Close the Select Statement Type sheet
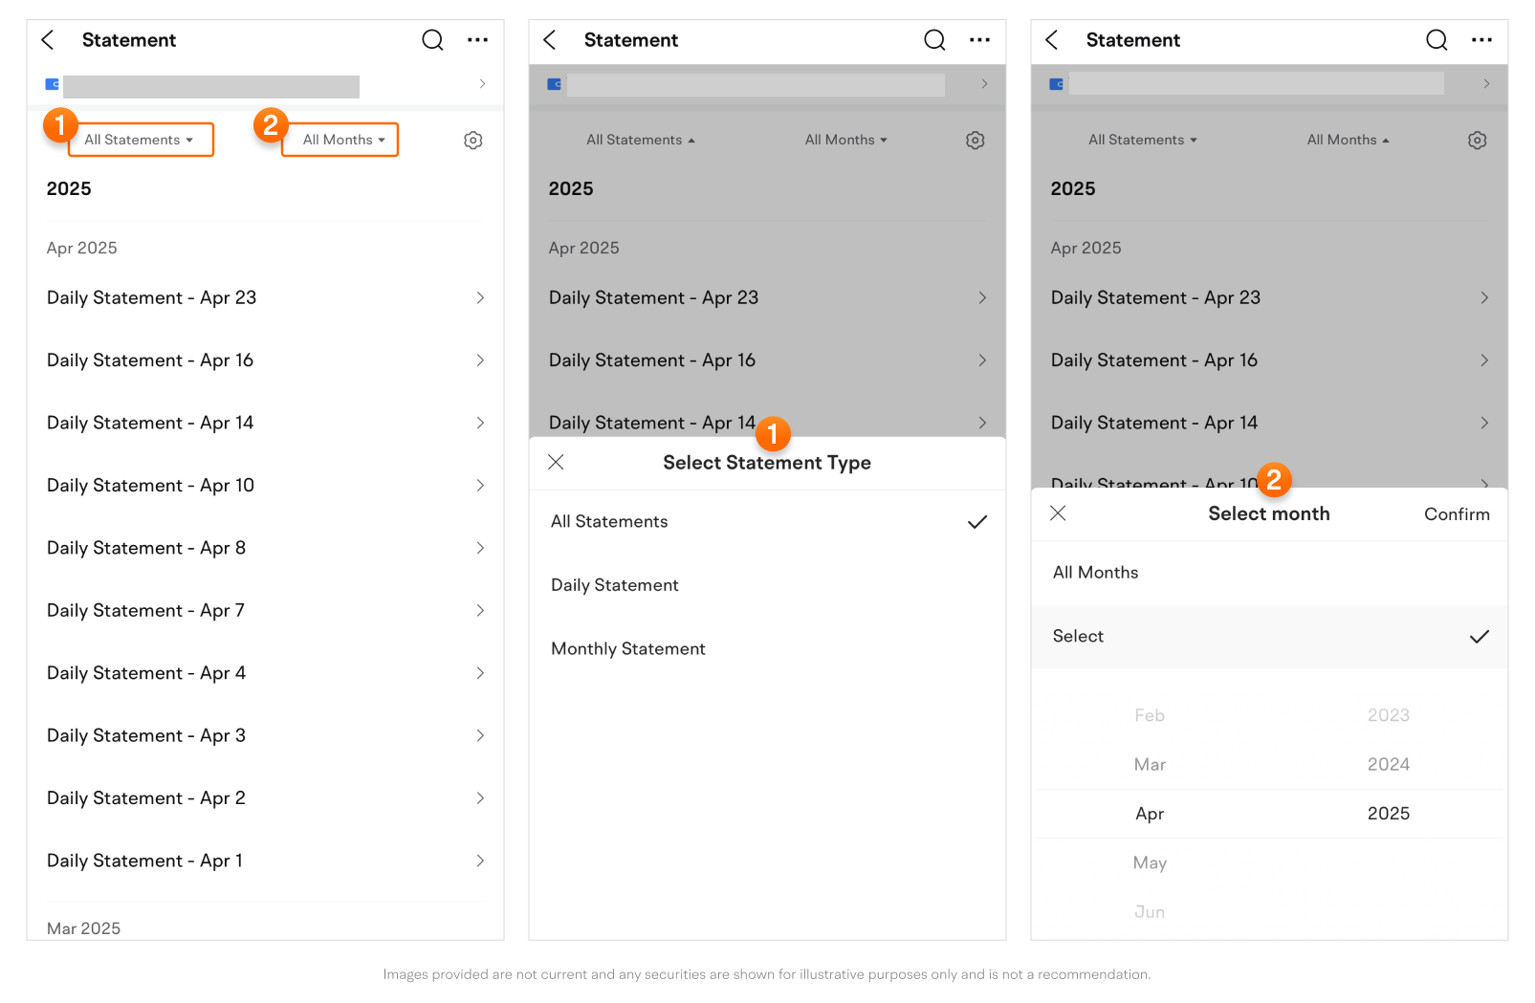This screenshot has width=1535, height=1003. [x=556, y=463]
